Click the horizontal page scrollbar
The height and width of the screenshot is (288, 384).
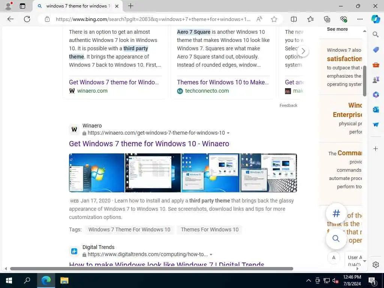click(151, 268)
